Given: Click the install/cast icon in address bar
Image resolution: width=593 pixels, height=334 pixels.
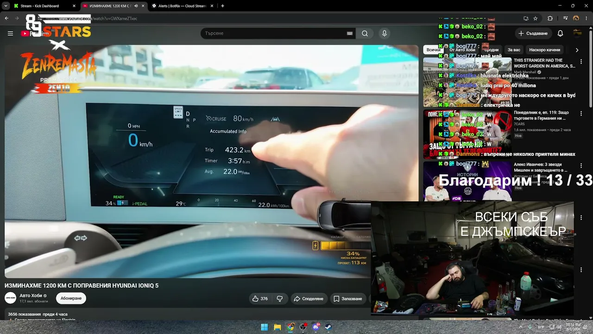Looking at the screenshot, I should point(526,19).
